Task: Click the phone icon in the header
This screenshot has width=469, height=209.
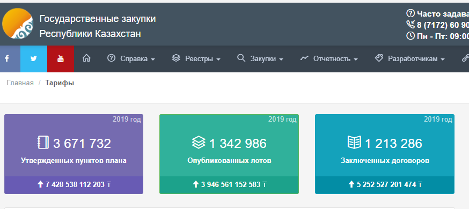Action: (411, 25)
